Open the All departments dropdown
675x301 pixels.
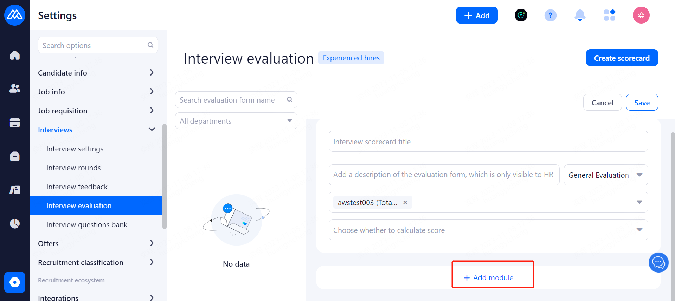(x=236, y=121)
